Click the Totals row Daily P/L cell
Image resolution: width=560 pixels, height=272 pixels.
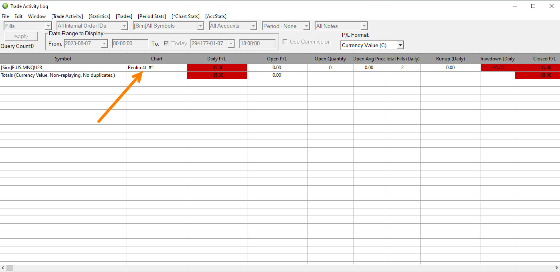pos(217,75)
